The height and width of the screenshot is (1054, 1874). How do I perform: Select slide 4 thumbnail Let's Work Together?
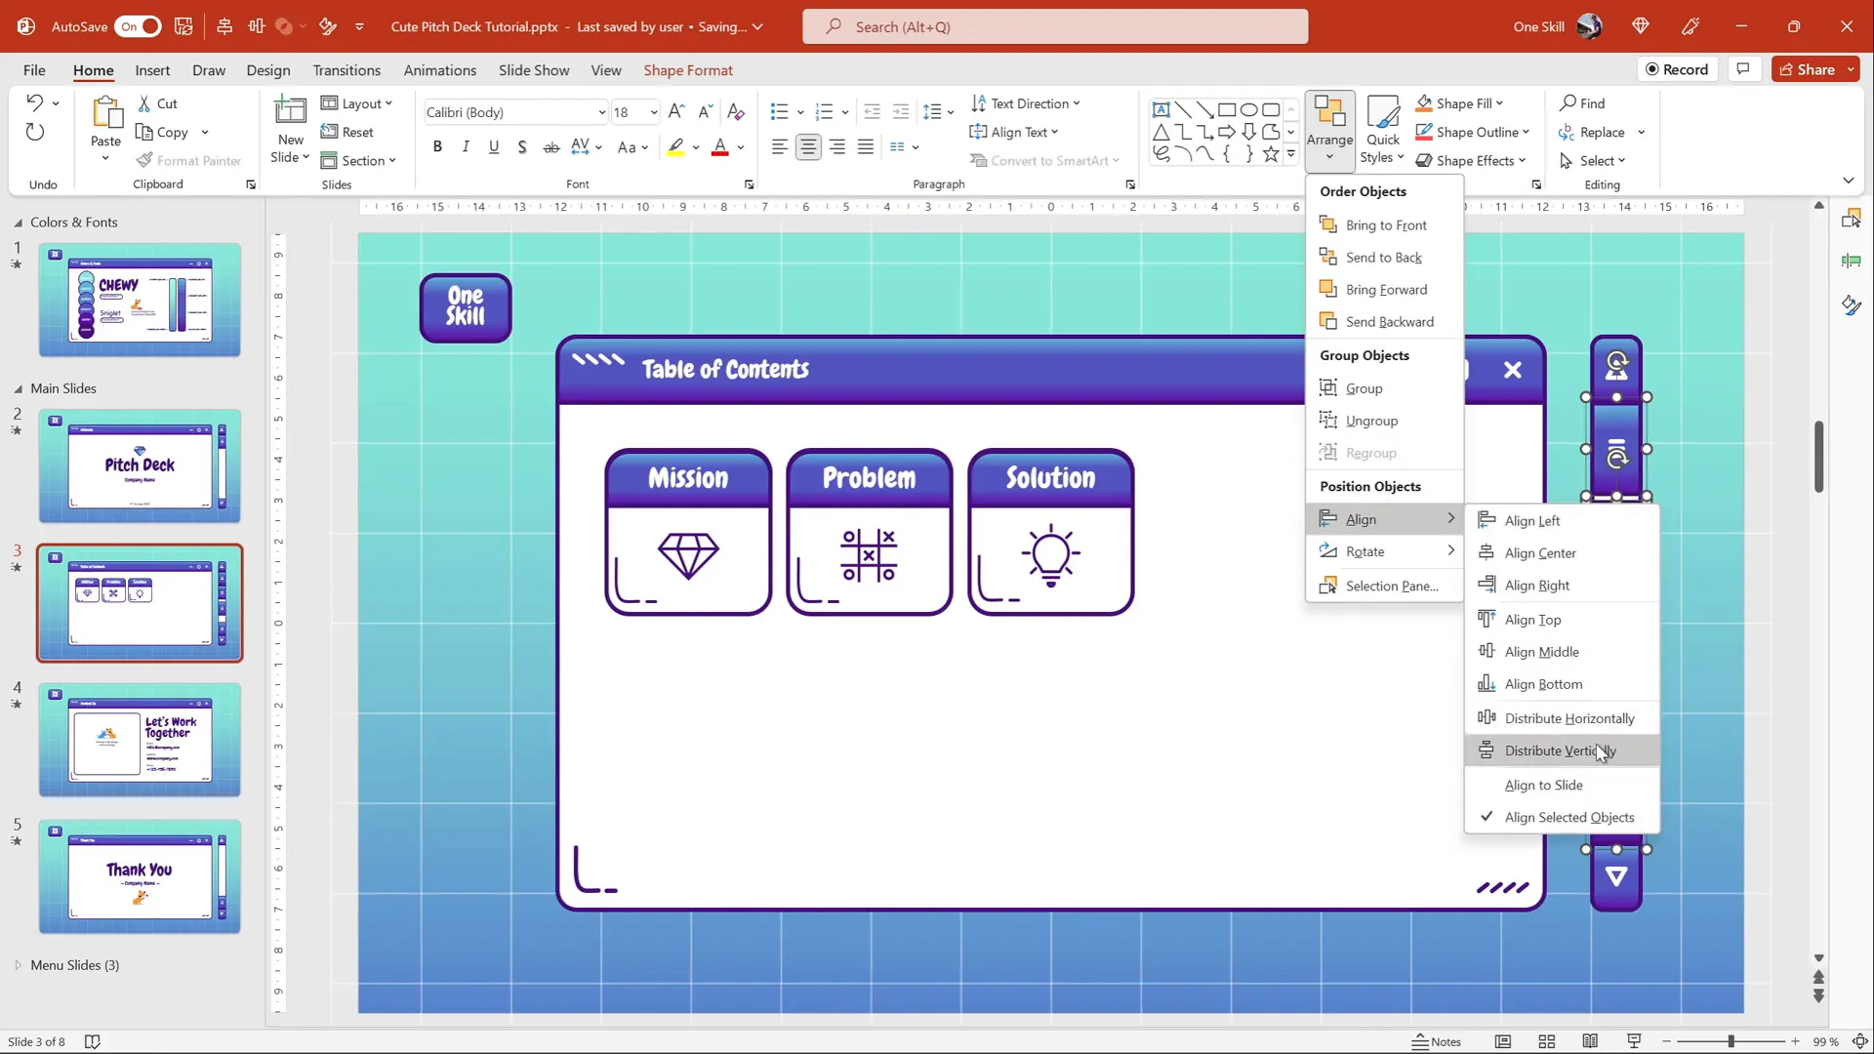point(140,739)
